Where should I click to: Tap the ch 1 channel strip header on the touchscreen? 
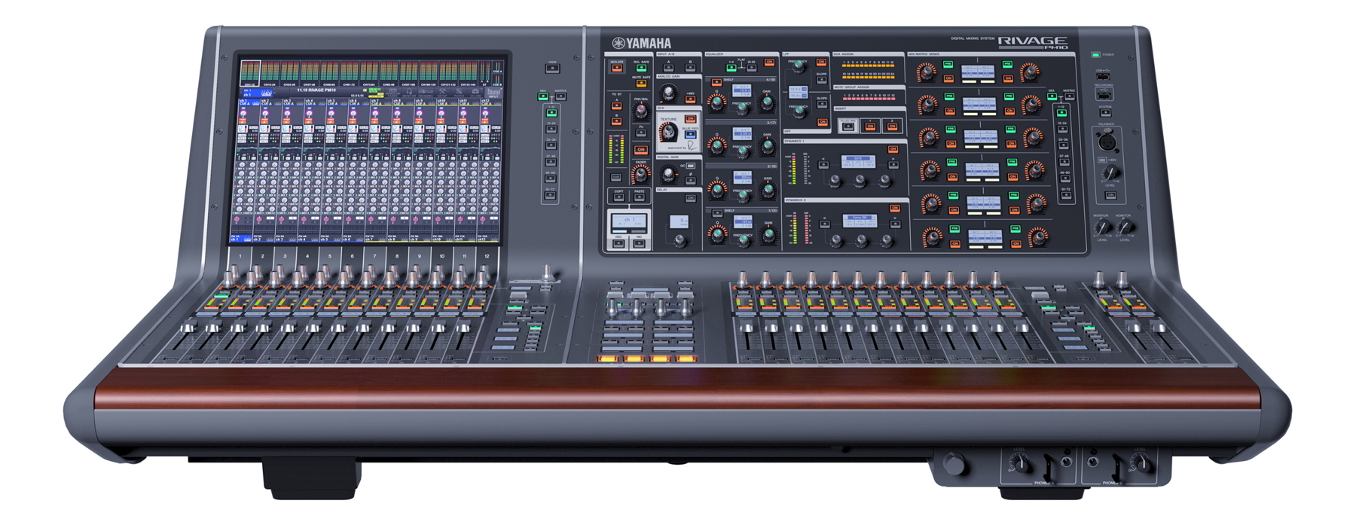point(249,103)
